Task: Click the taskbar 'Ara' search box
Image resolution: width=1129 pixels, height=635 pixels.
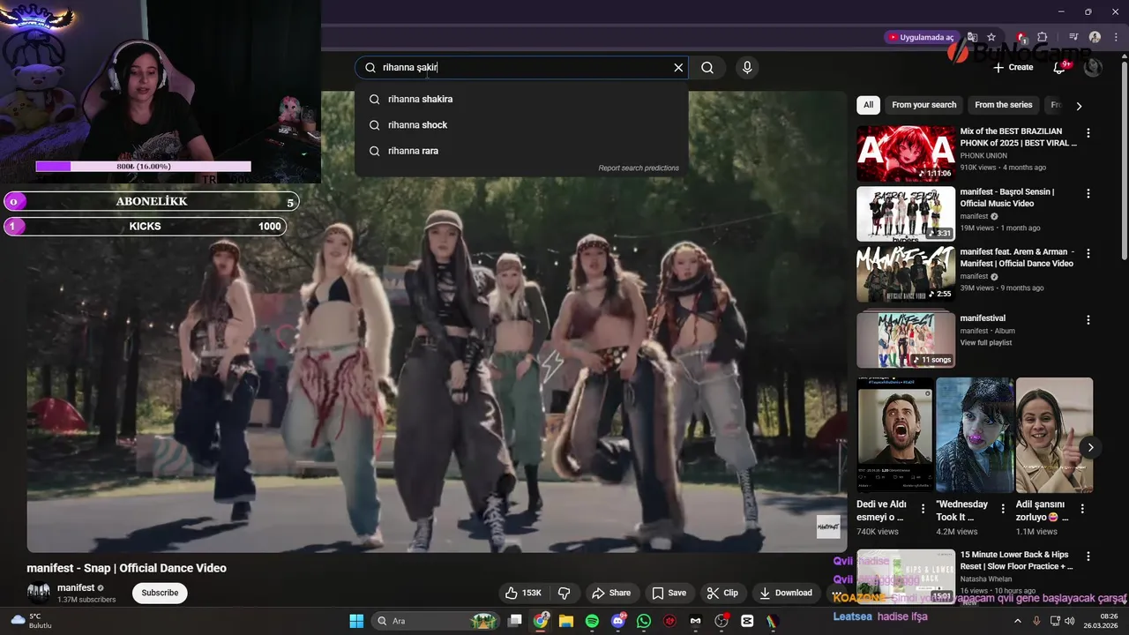Action: (434, 621)
